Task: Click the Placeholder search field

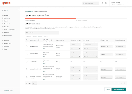Action: point(42,33)
